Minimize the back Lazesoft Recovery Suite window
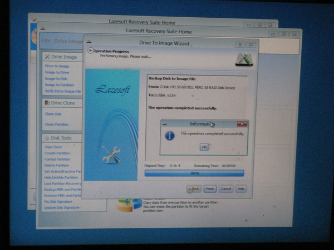Screen dimensions: 334x250 click(x=249, y=25)
